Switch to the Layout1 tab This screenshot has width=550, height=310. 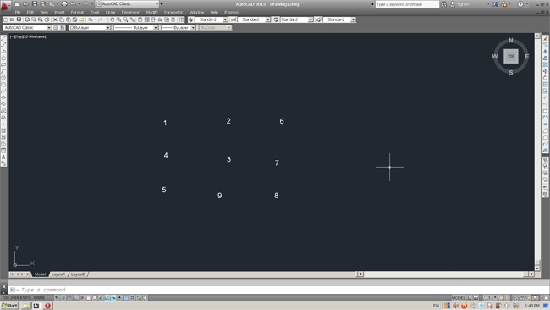[58, 274]
